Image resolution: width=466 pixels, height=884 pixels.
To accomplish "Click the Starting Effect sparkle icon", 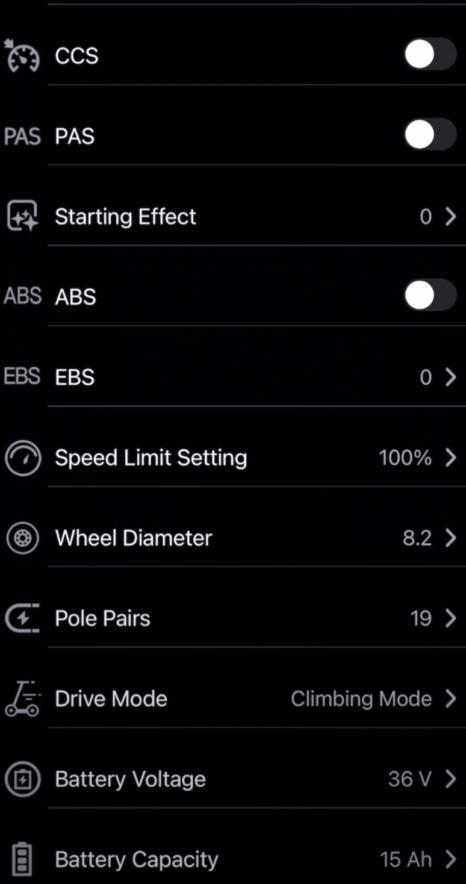I will 22,216.
